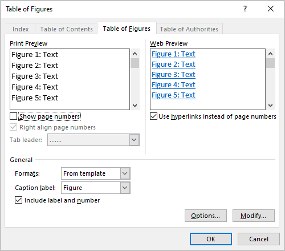Viewport: 285px width, 251px height.
Task: Select the Table of Figures tab
Action: coord(127,29)
